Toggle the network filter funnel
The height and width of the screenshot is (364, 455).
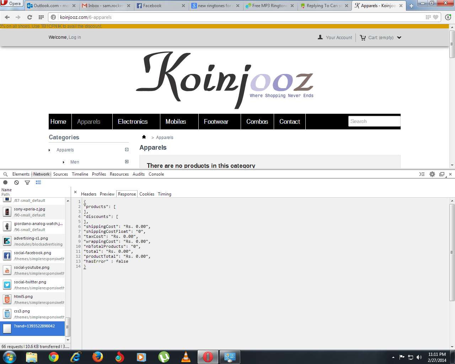coord(27,182)
